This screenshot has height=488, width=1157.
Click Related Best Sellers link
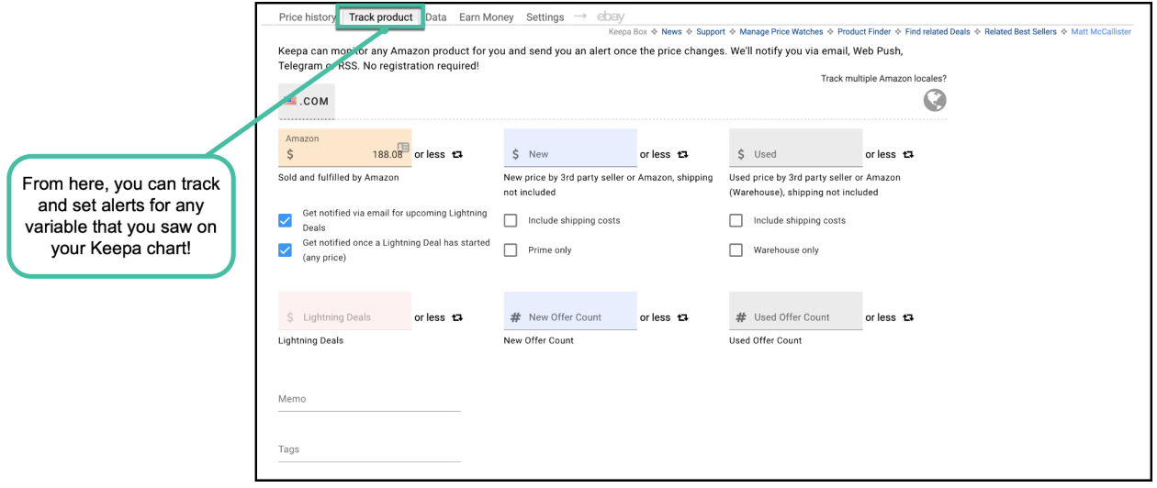point(1020,32)
